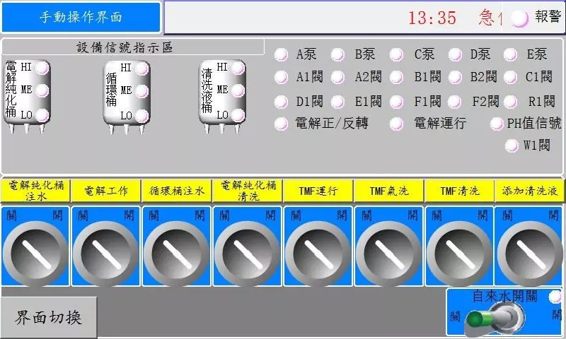Click the F2閥 indicator lamp
Image resolution: width=566 pixels, height=339 pixels.
click(x=454, y=102)
